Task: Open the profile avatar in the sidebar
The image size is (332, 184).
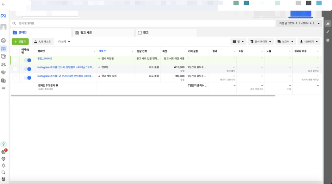Action: [4, 27]
